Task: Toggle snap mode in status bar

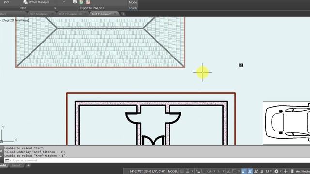Action: (x=187, y=171)
